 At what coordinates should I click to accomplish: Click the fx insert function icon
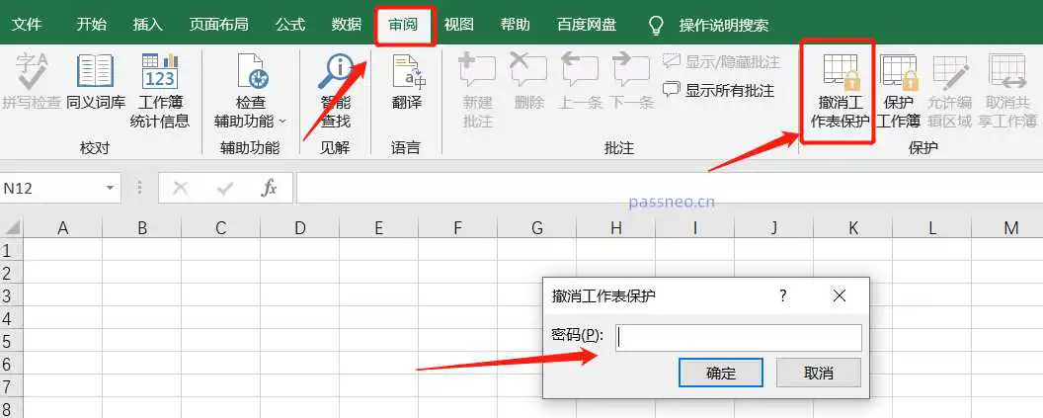coord(269,189)
